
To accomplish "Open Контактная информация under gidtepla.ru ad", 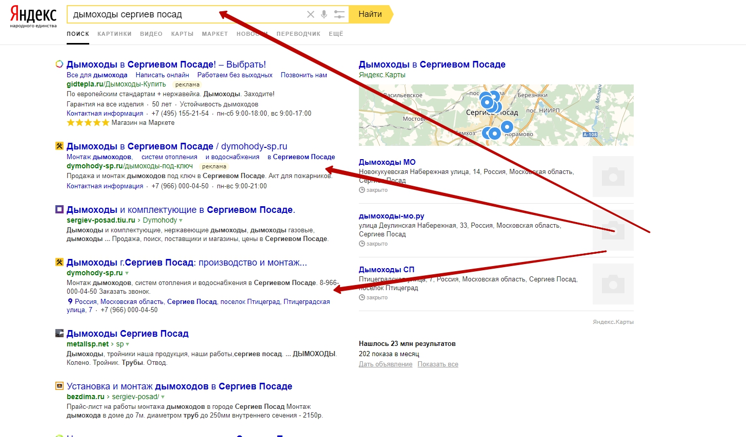I will [x=105, y=113].
